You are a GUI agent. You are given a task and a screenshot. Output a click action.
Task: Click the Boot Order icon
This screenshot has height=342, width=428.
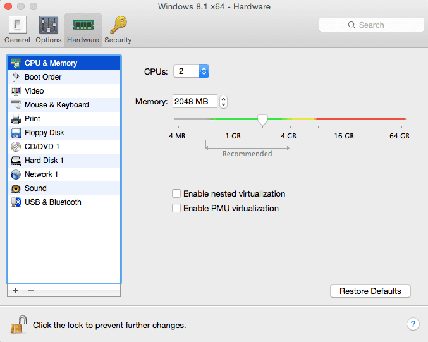(x=16, y=77)
